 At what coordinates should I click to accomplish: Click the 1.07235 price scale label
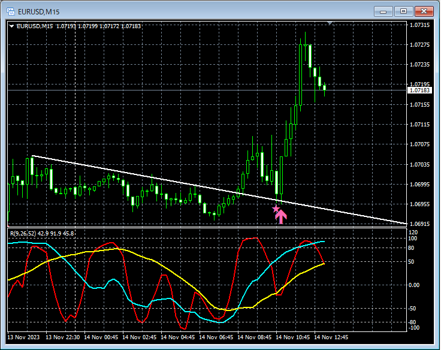[420, 65]
